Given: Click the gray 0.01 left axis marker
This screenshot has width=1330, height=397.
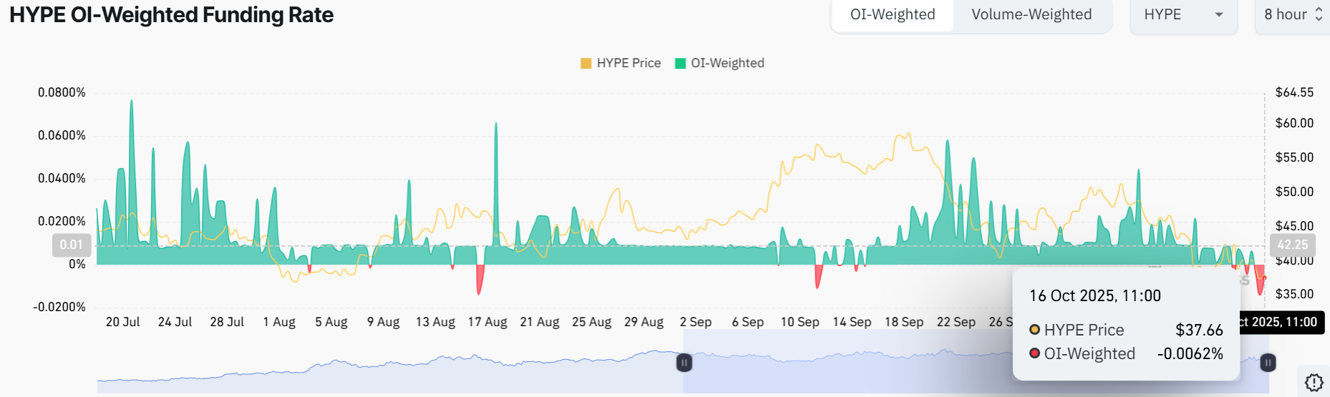Looking at the screenshot, I should click(72, 245).
